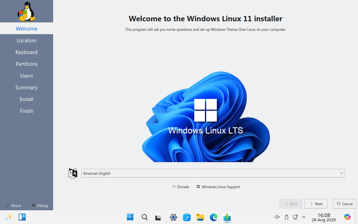Click the "Welcome to the Windows Linux 11 installer" heading
The image size is (358, 224).
(x=206, y=18)
